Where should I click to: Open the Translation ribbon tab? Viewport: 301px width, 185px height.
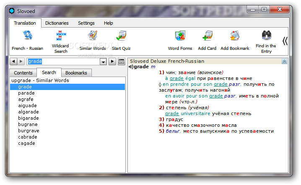tap(25, 23)
